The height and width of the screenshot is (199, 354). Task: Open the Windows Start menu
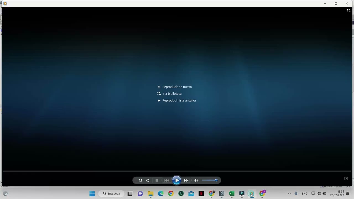click(92, 193)
